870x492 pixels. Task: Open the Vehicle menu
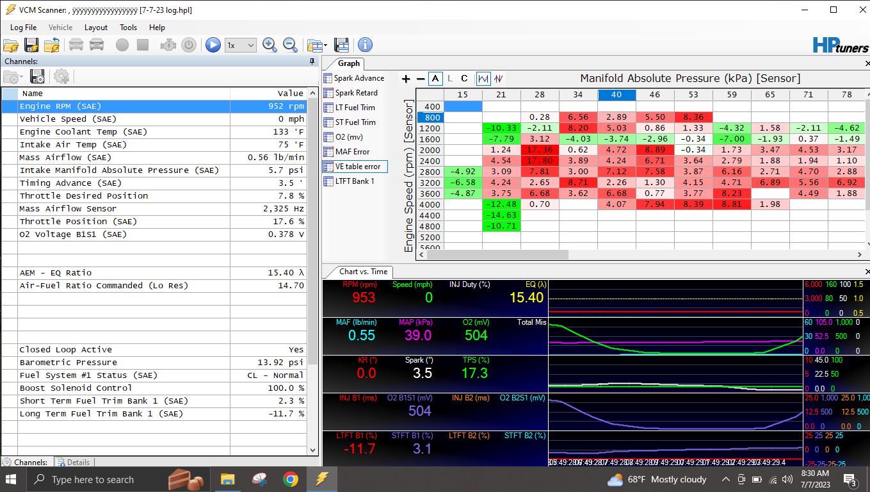[x=61, y=28]
